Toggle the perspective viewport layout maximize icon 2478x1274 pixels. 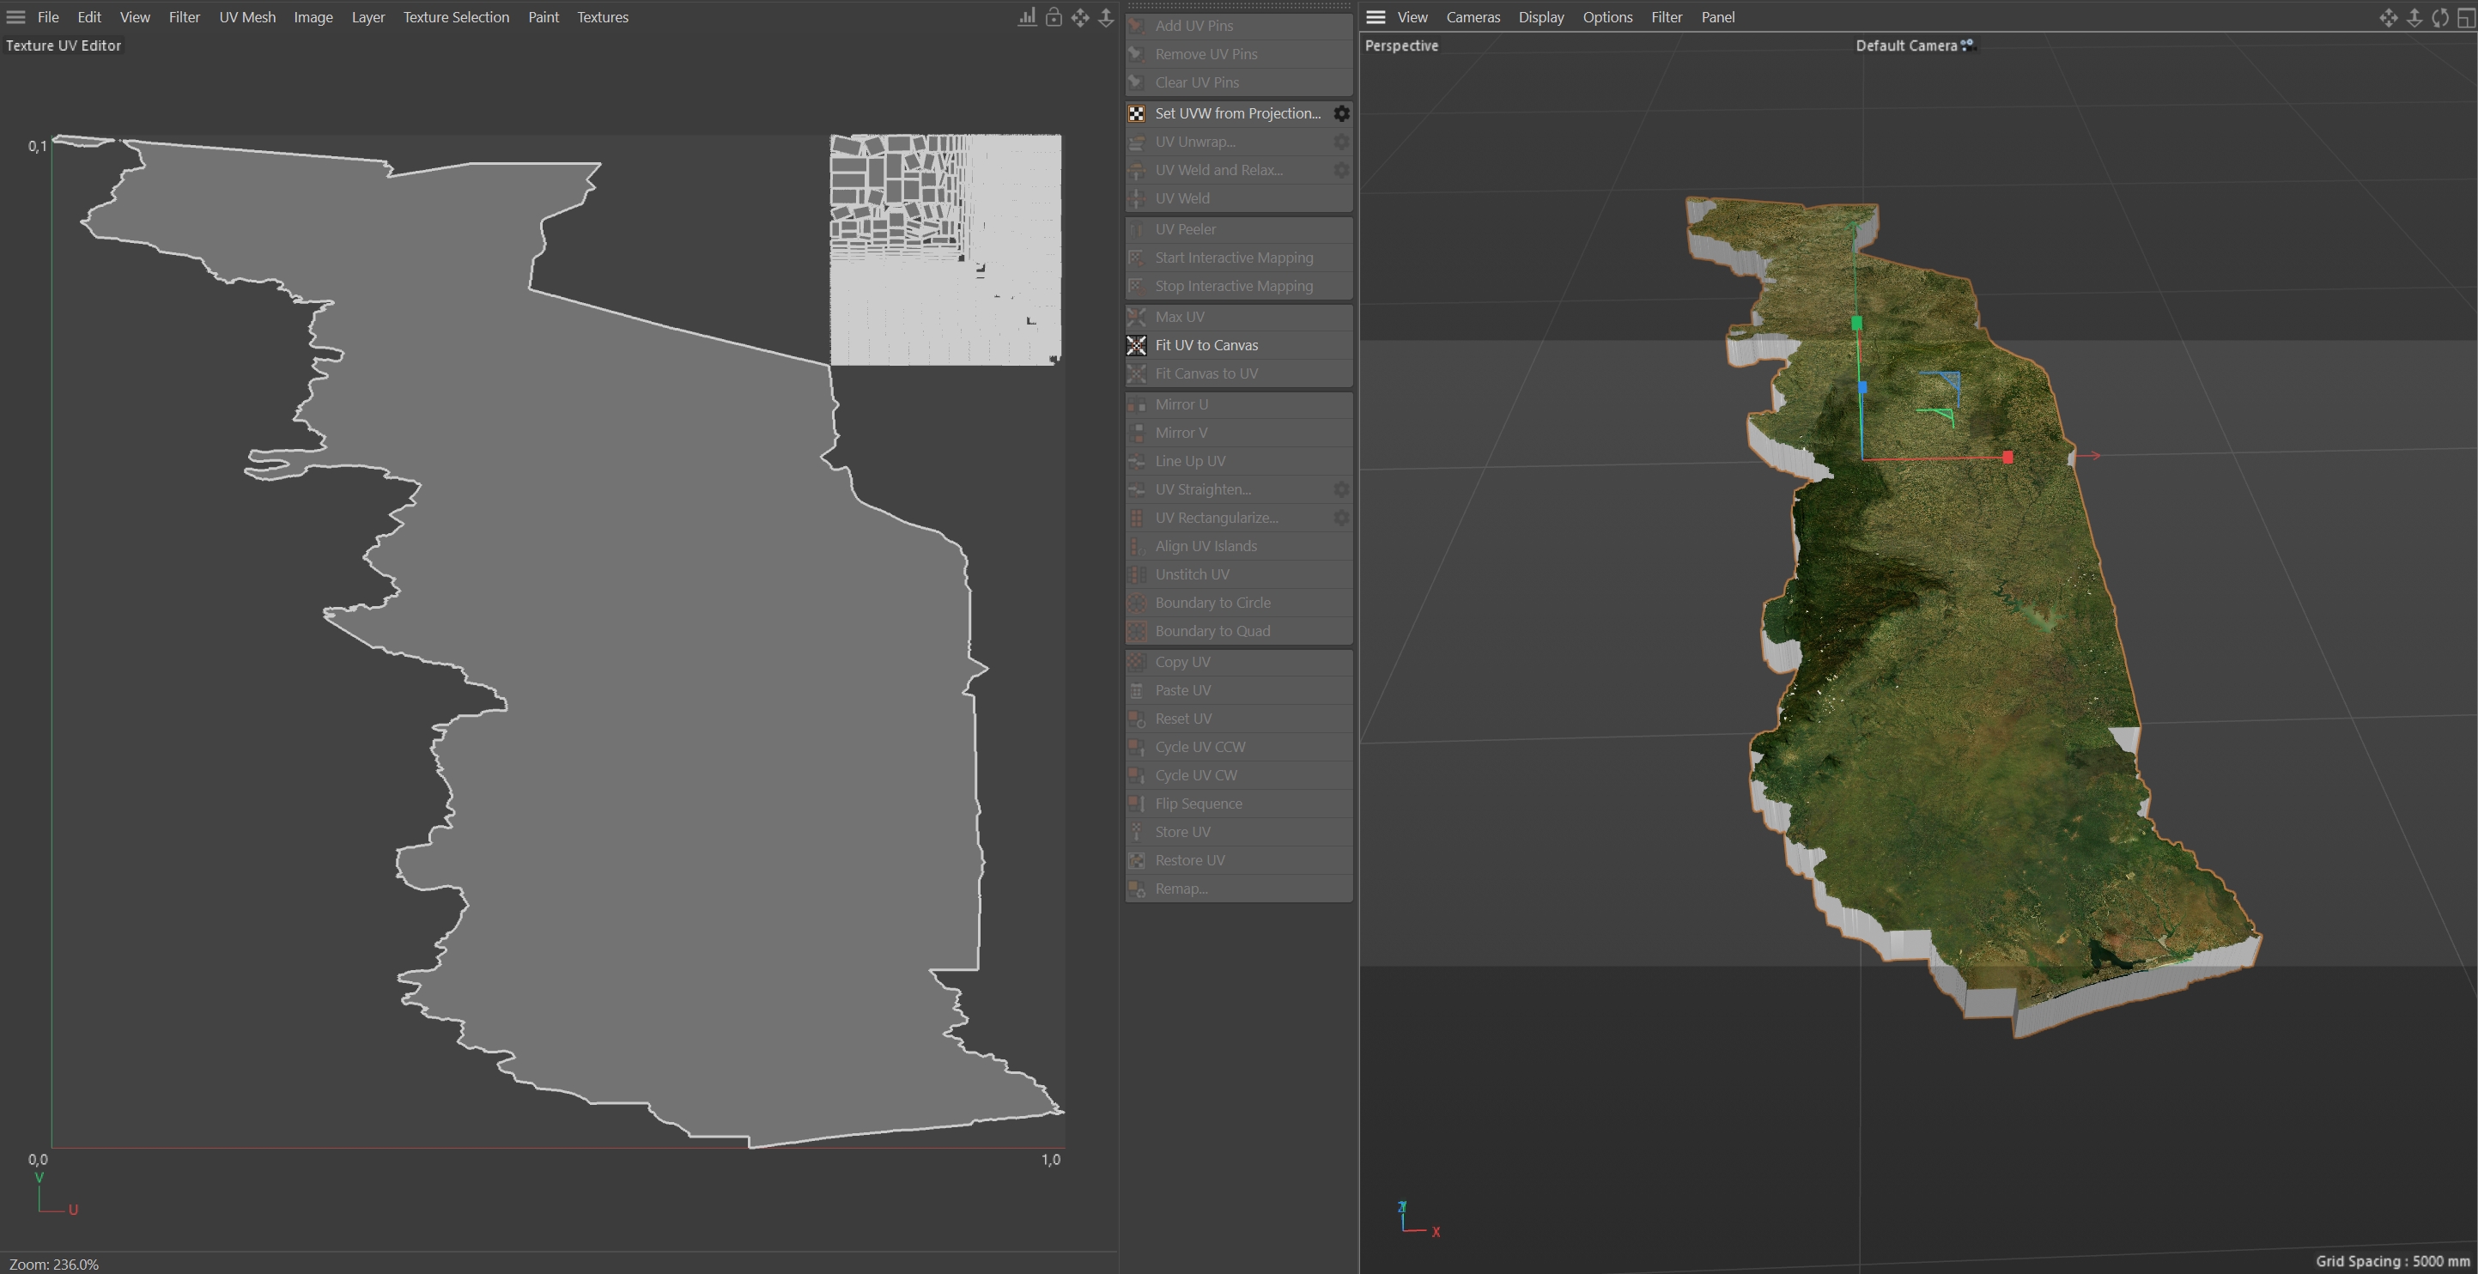pos(2465,17)
